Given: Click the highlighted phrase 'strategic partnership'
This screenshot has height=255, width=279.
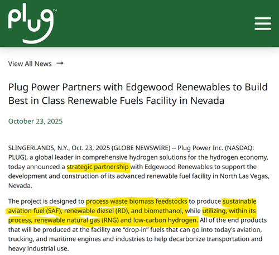Looking at the screenshot, I should [x=98, y=167].
